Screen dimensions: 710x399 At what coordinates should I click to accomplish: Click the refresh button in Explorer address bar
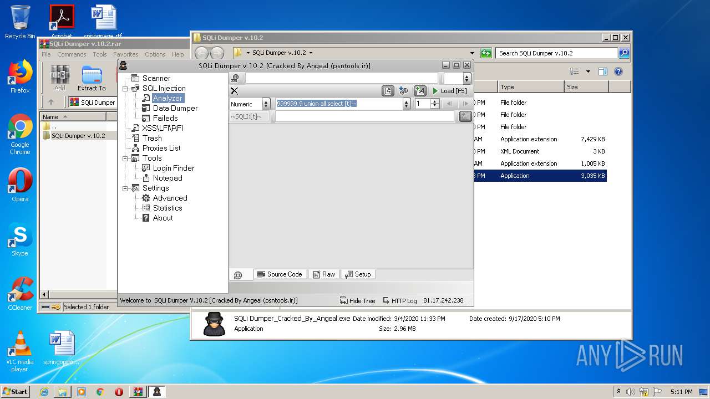point(486,53)
